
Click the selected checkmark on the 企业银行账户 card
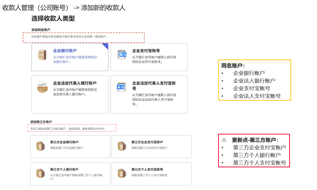106,46
